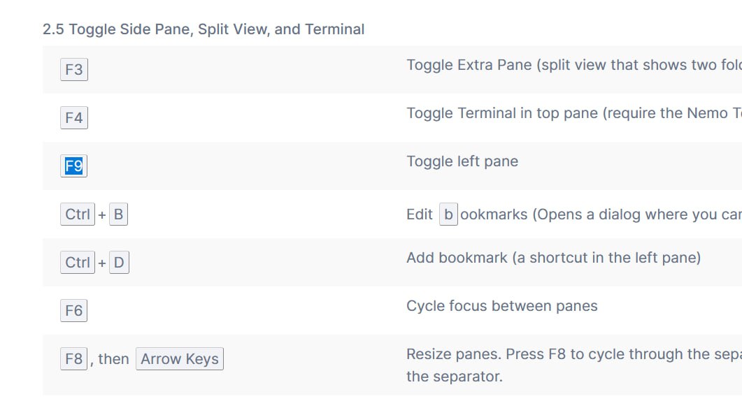Image resolution: width=742 pixels, height=401 pixels.
Task: Click the word 'then' after F8
Action: pyautogui.click(x=113, y=359)
